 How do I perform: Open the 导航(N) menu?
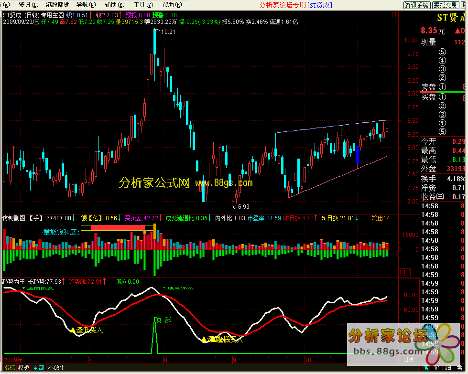coord(86,5)
